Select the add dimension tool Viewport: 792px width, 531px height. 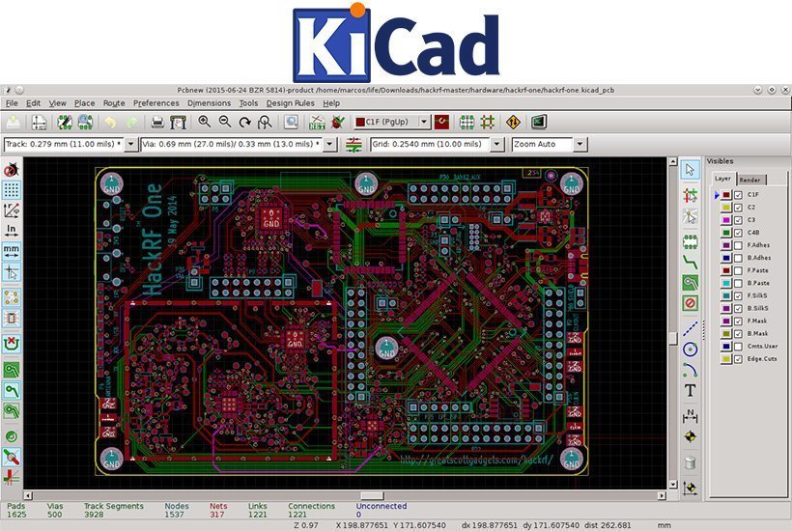pyautogui.click(x=690, y=415)
